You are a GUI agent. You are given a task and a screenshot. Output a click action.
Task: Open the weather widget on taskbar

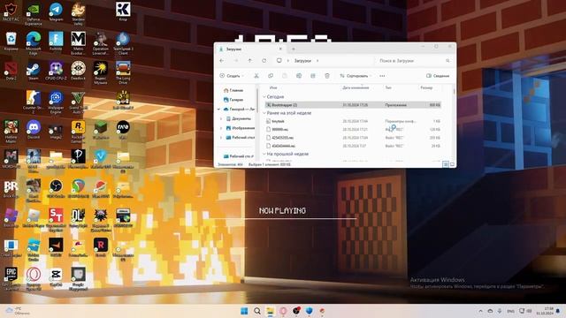pos(18,311)
